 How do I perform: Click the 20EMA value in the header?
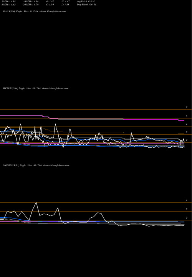(x=8, y=2)
